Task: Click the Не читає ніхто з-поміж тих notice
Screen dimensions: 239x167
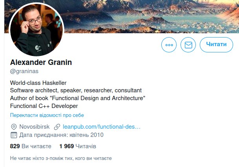Action: (61, 158)
